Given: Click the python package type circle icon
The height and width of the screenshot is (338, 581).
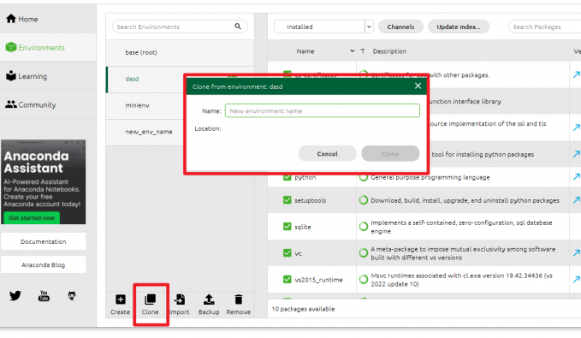Looking at the screenshot, I should [x=364, y=177].
